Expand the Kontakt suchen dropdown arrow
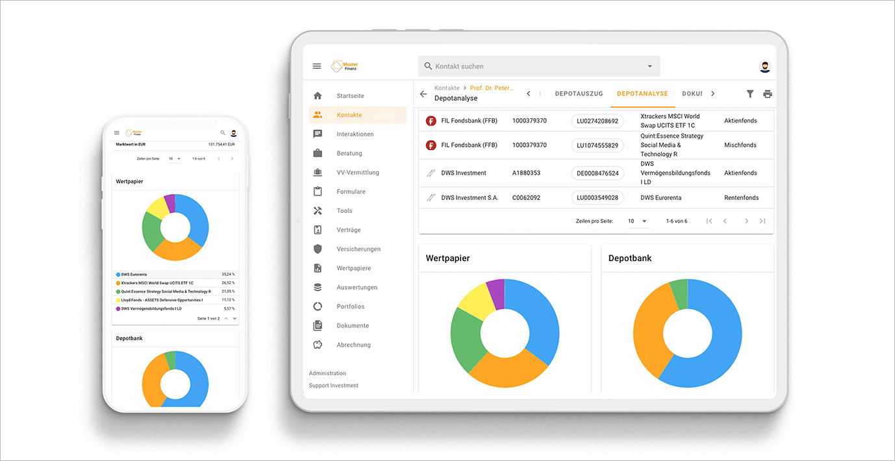This screenshot has height=461, width=895. [x=649, y=66]
